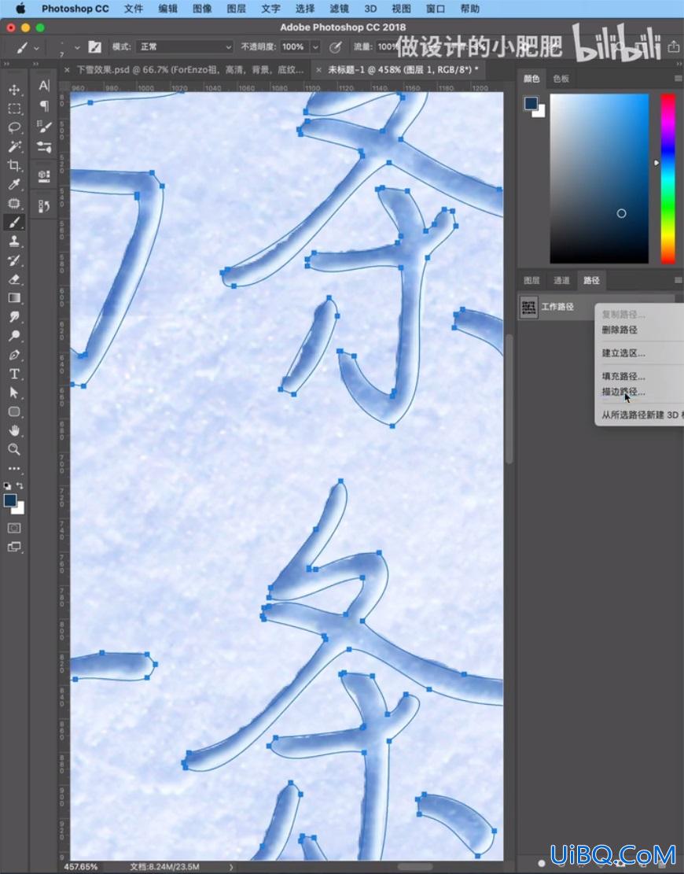The image size is (684, 874).
Task: Open the Paragraph panel icon
Action: pos(44,106)
